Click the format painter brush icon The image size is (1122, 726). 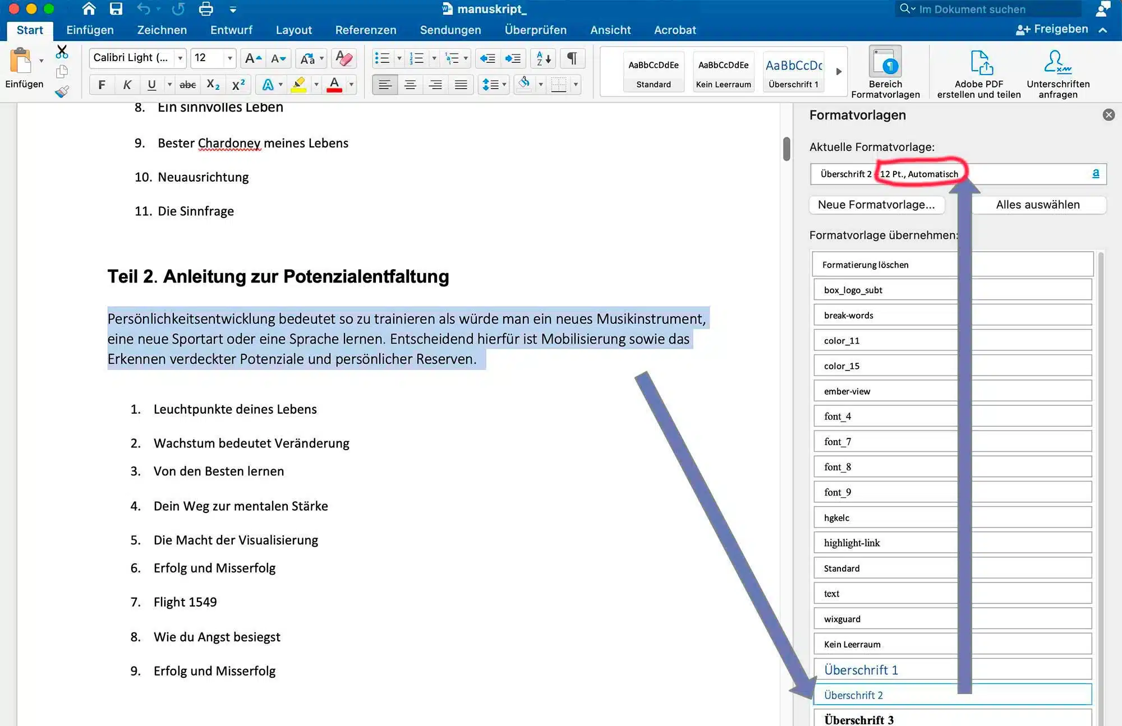coord(62,91)
